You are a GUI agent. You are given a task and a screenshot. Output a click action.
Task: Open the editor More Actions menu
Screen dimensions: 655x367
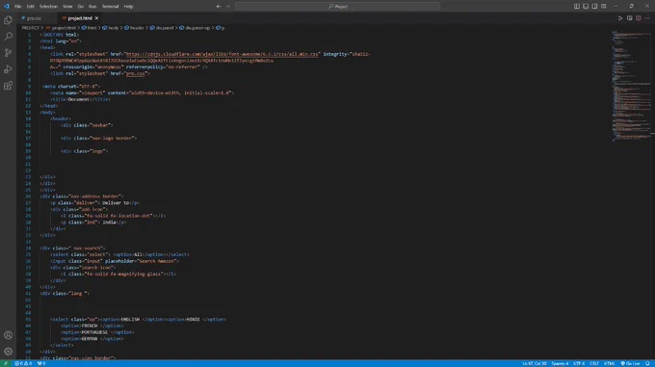click(x=647, y=18)
